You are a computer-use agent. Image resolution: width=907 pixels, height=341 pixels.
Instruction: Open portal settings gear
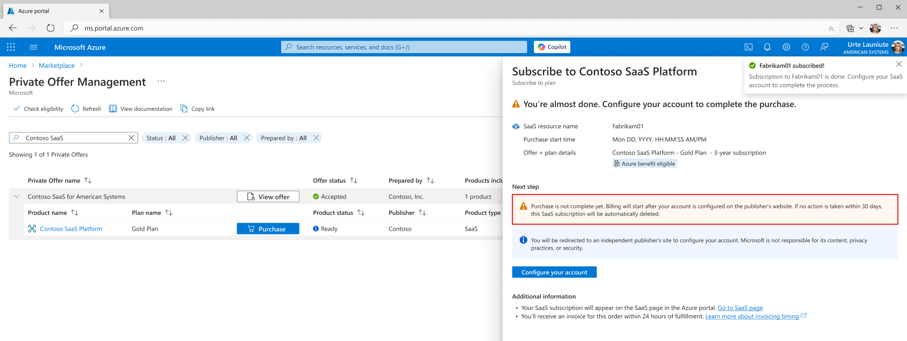[x=786, y=47]
